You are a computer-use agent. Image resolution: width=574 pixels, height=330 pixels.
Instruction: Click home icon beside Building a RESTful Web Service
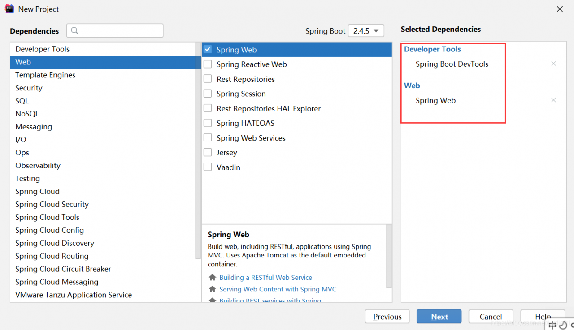(x=213, y=278)
